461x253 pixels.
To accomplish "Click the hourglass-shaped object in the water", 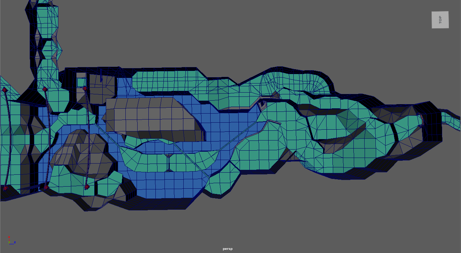I will coord(169,162).
